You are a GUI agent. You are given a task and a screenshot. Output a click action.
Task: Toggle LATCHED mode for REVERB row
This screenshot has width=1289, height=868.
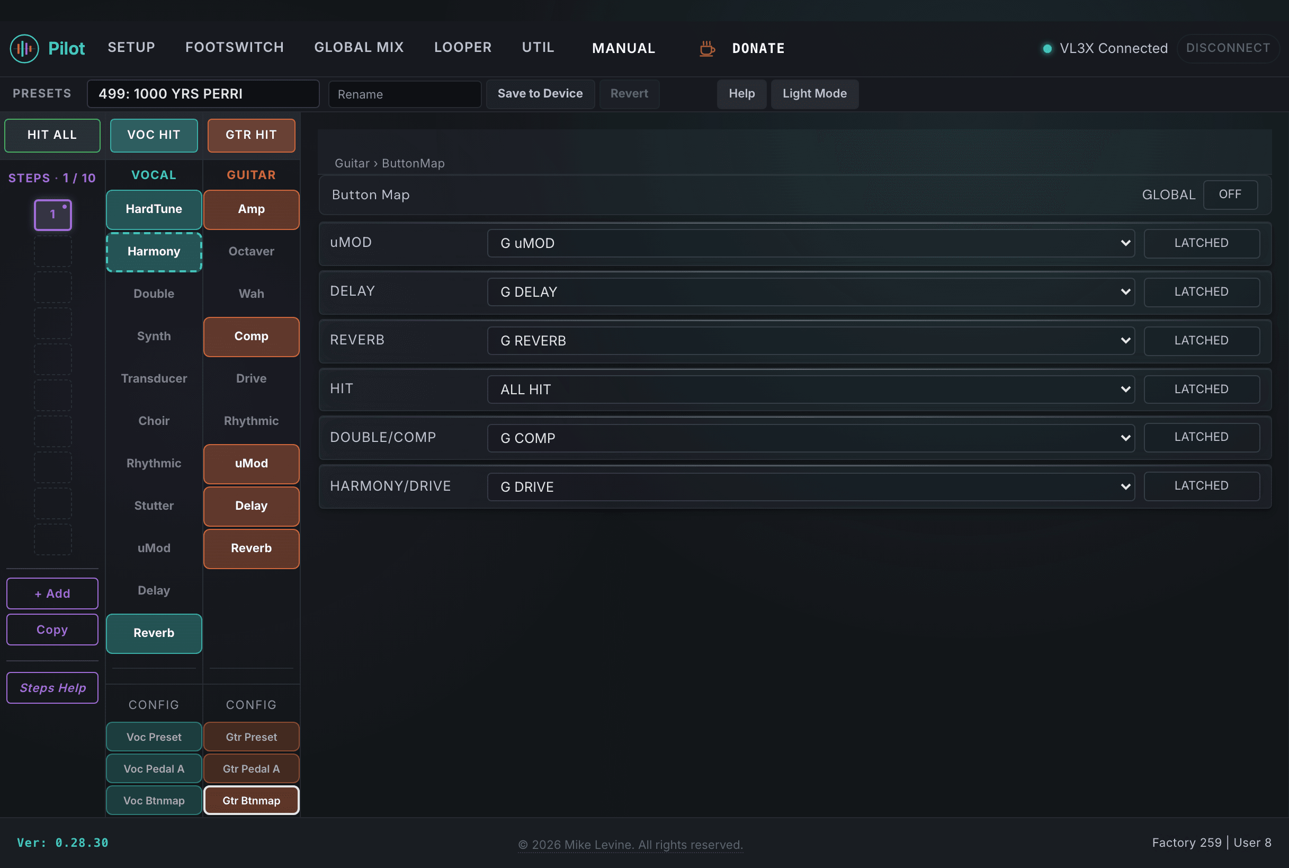pyautogui.click(x=1202, y=341)
